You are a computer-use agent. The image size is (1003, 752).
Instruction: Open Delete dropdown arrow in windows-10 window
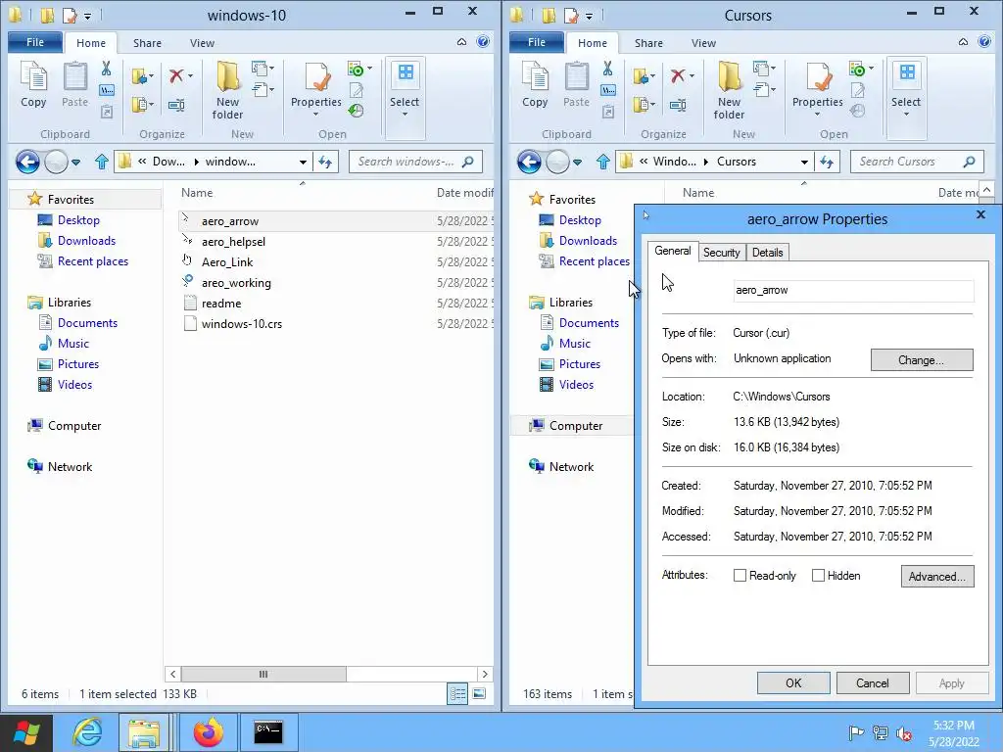[190, 76]
